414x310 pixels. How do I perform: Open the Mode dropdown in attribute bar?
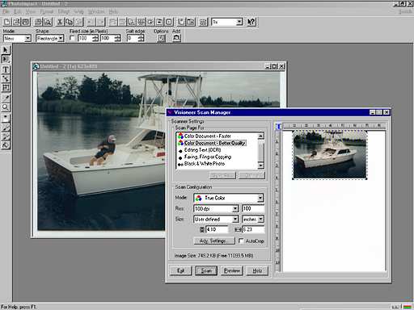coord(27,39)
